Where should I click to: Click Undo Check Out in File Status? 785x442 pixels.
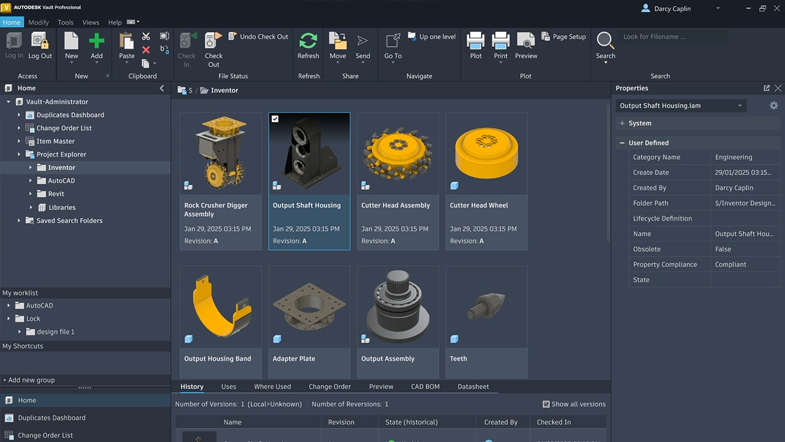(x=258, y=37)
